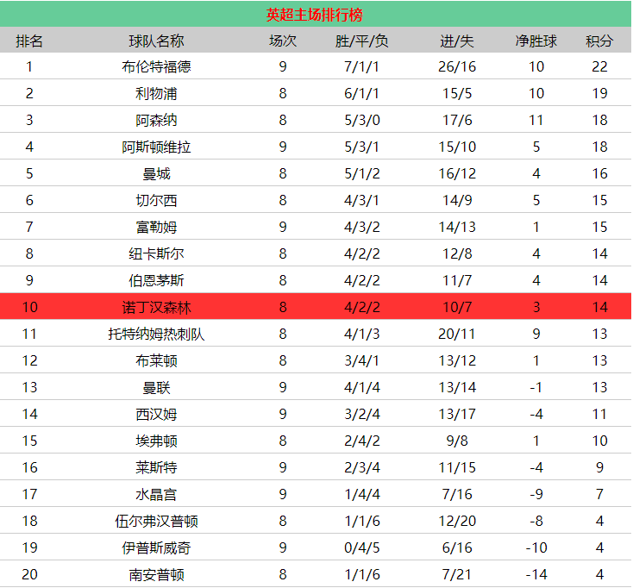
Task: Click the 排名 column header
Action: point(29,41)
